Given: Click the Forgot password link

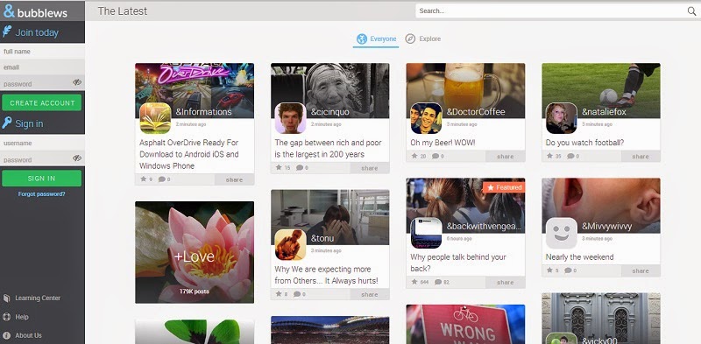Looking at the screenshot, I should coord(41,194).
